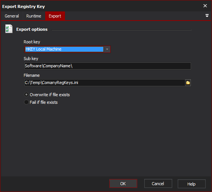Click into the Sub key field

(108, 66)
